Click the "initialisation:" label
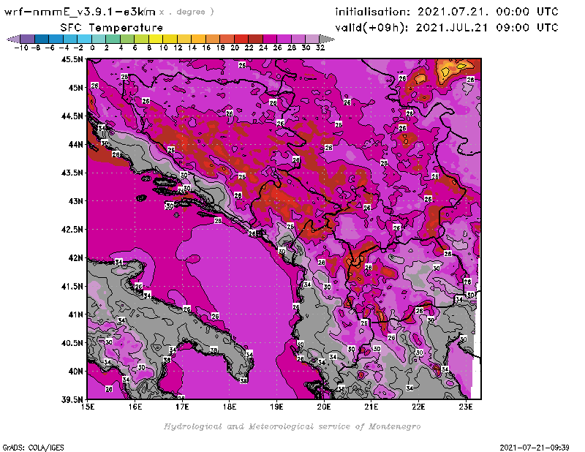Viewport: 585px width, 452px height. (372, 12)
